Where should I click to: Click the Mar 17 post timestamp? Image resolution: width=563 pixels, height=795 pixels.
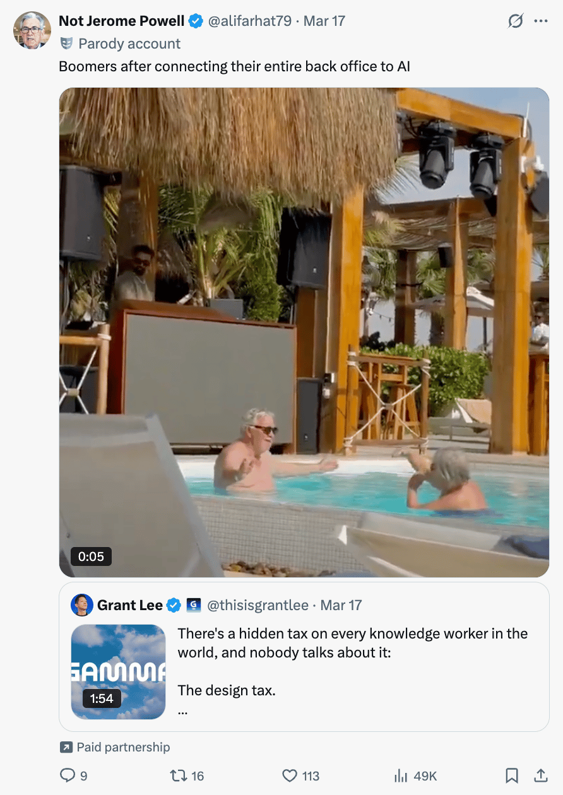[324, 21]
